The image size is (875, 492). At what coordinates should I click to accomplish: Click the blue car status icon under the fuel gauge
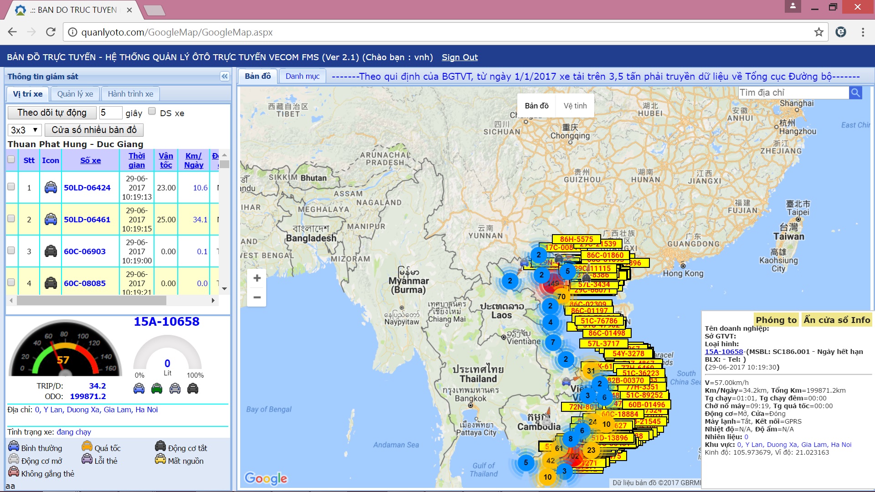click(x=139, y=389)
